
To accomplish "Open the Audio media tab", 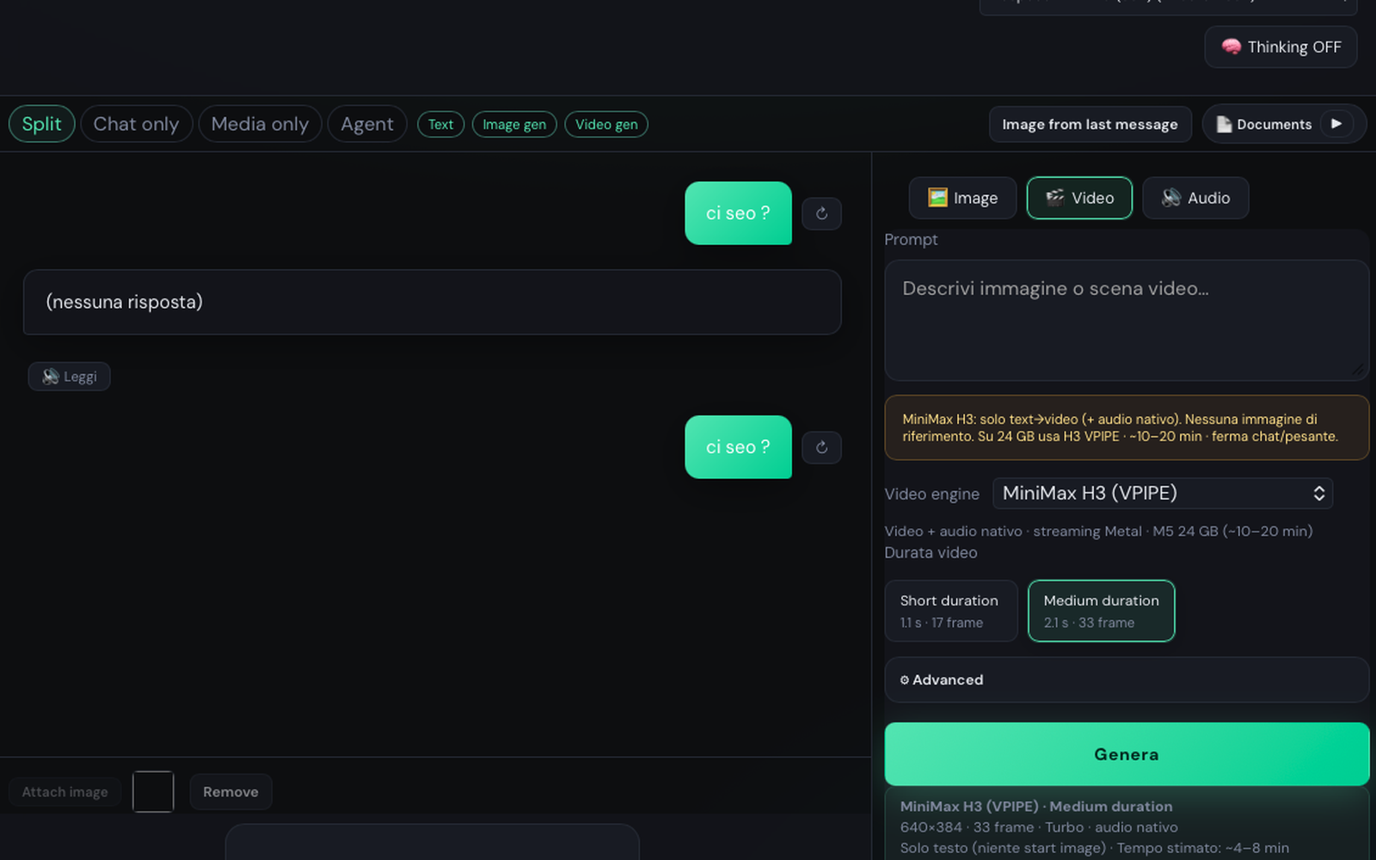I will coord(1195,198).
